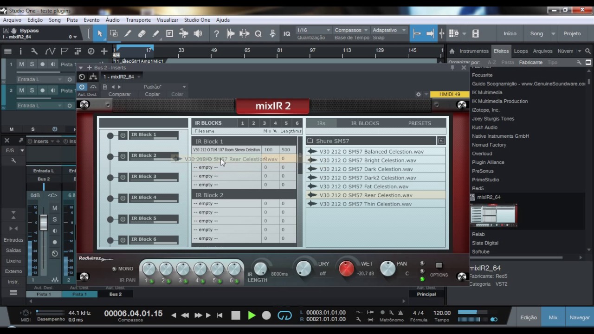Click the gear icon in plugin header
This screenshot has width=594, height=334.
[x=419, y=94]
